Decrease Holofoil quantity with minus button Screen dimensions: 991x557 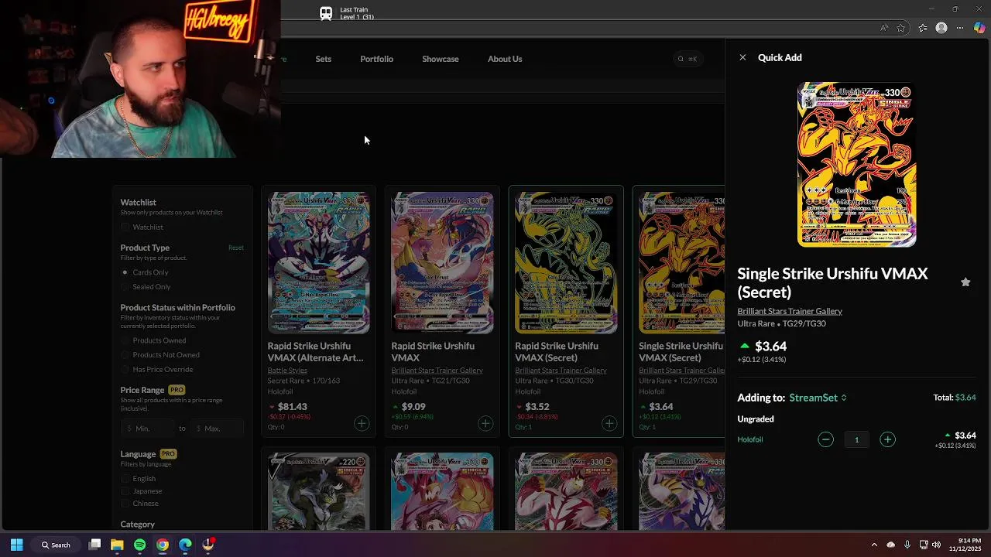[x=825, y=439]
